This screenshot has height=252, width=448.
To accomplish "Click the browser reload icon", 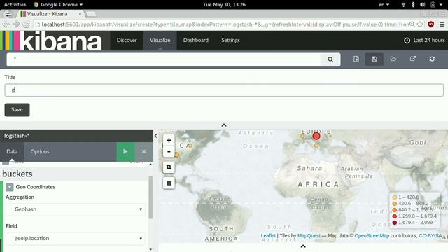I will [26, 24].
